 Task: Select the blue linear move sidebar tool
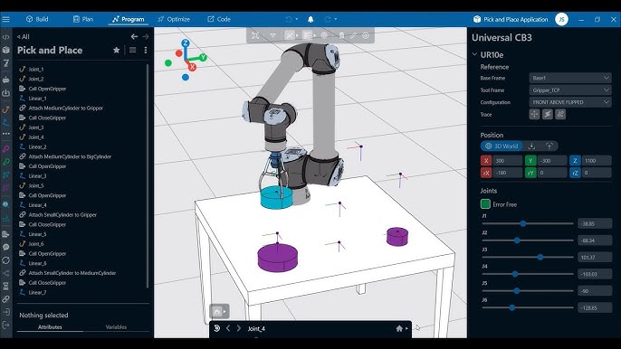coord(5,122)
